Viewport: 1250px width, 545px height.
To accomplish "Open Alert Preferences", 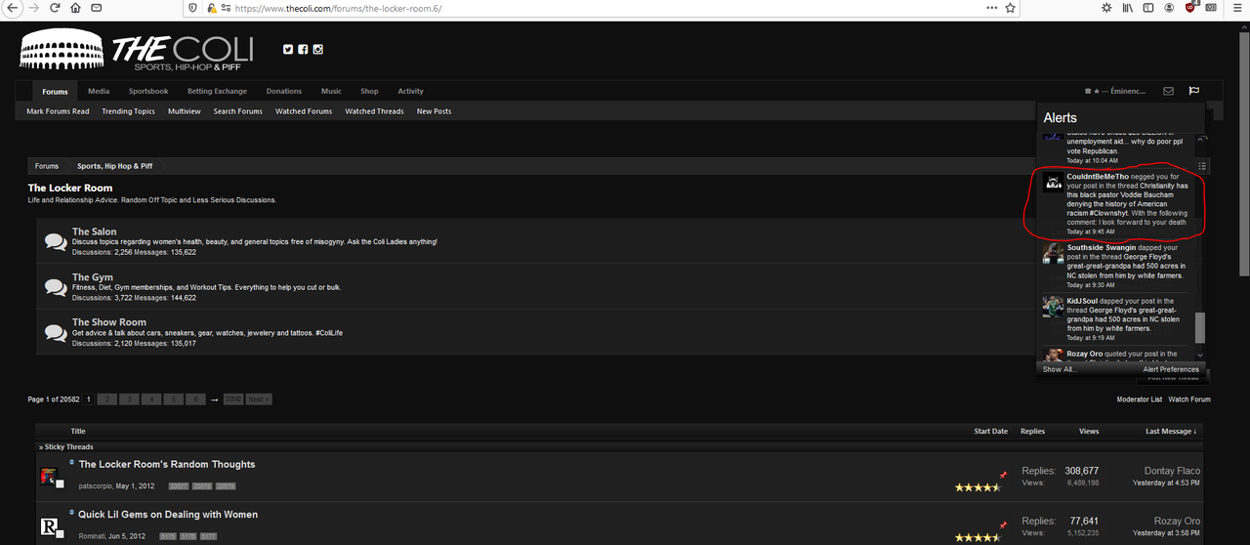I will tap(1171, 369).
